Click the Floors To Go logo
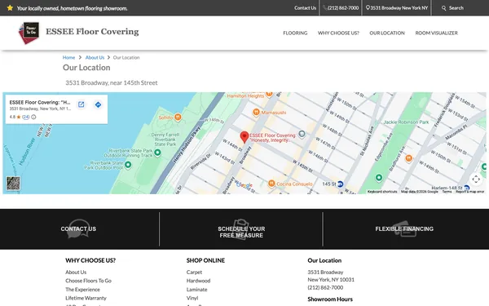Image resolution: width=489 pixels, height=306 pixels. tap(29, 33)
